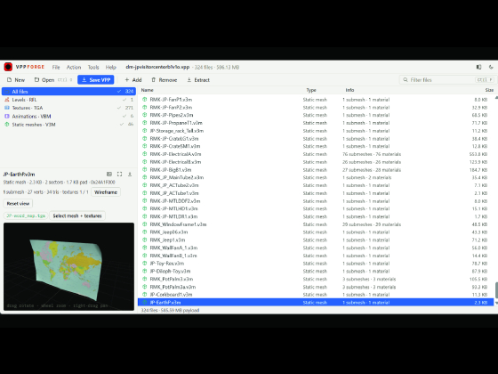Click mesh icon of RMK_PotPalm3a.v3m

click(145, 287)
